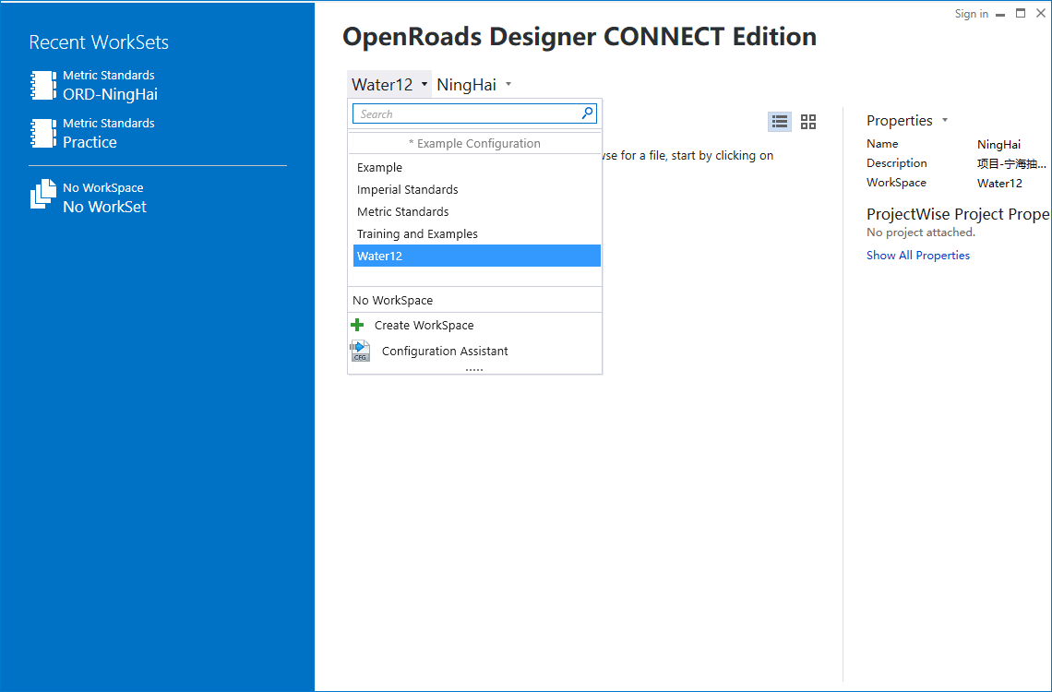Open Configuration Assistant
This screenshot has height=692, width=1052.
[474, 351]
